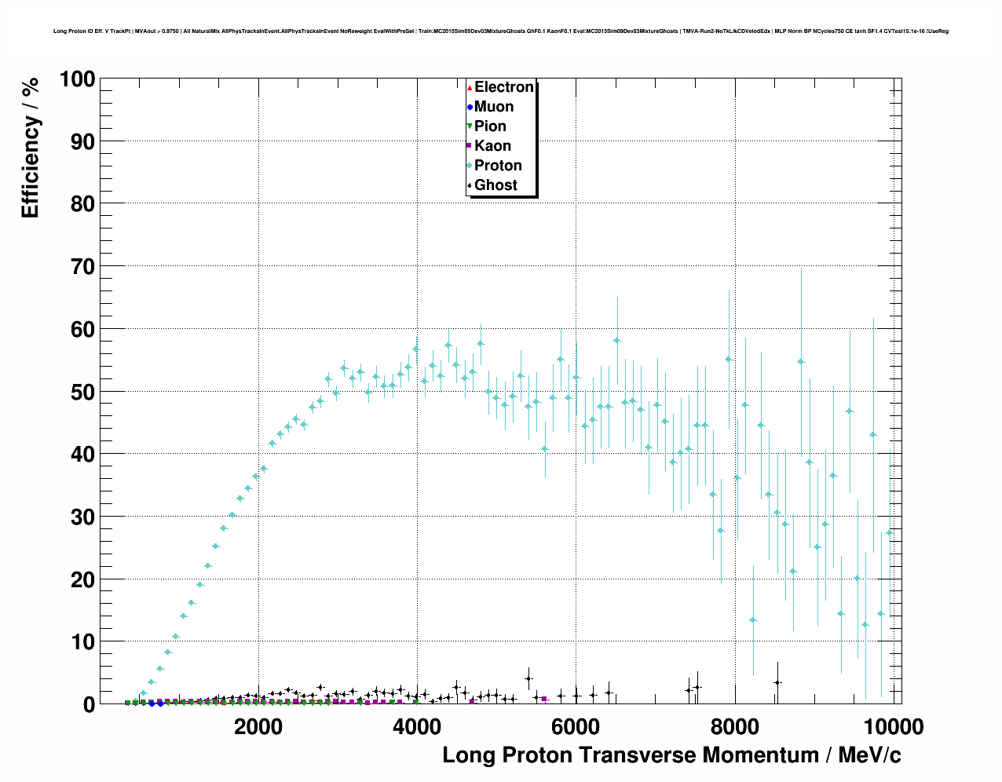Select the 'Muon' legend label
Image resolution: width=1002 pixels, height=782 pixels.
pos(494,107)
